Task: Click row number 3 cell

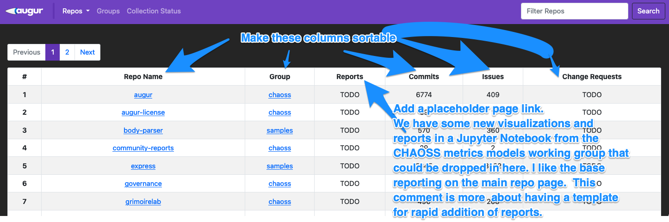Action: (25, 130)
